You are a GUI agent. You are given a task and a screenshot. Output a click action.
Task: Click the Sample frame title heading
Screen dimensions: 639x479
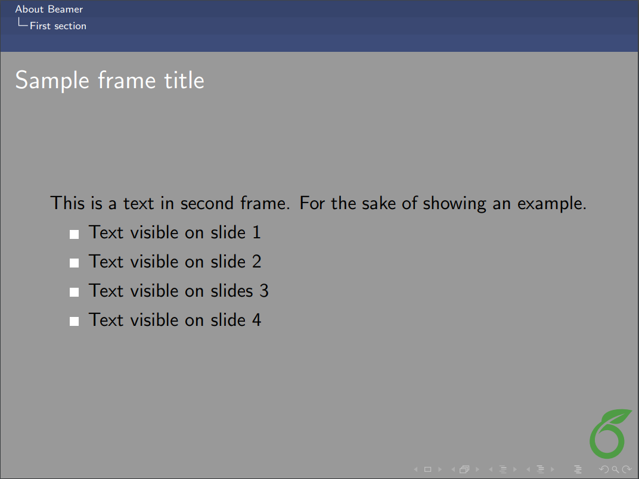click(x=110, y=80)
